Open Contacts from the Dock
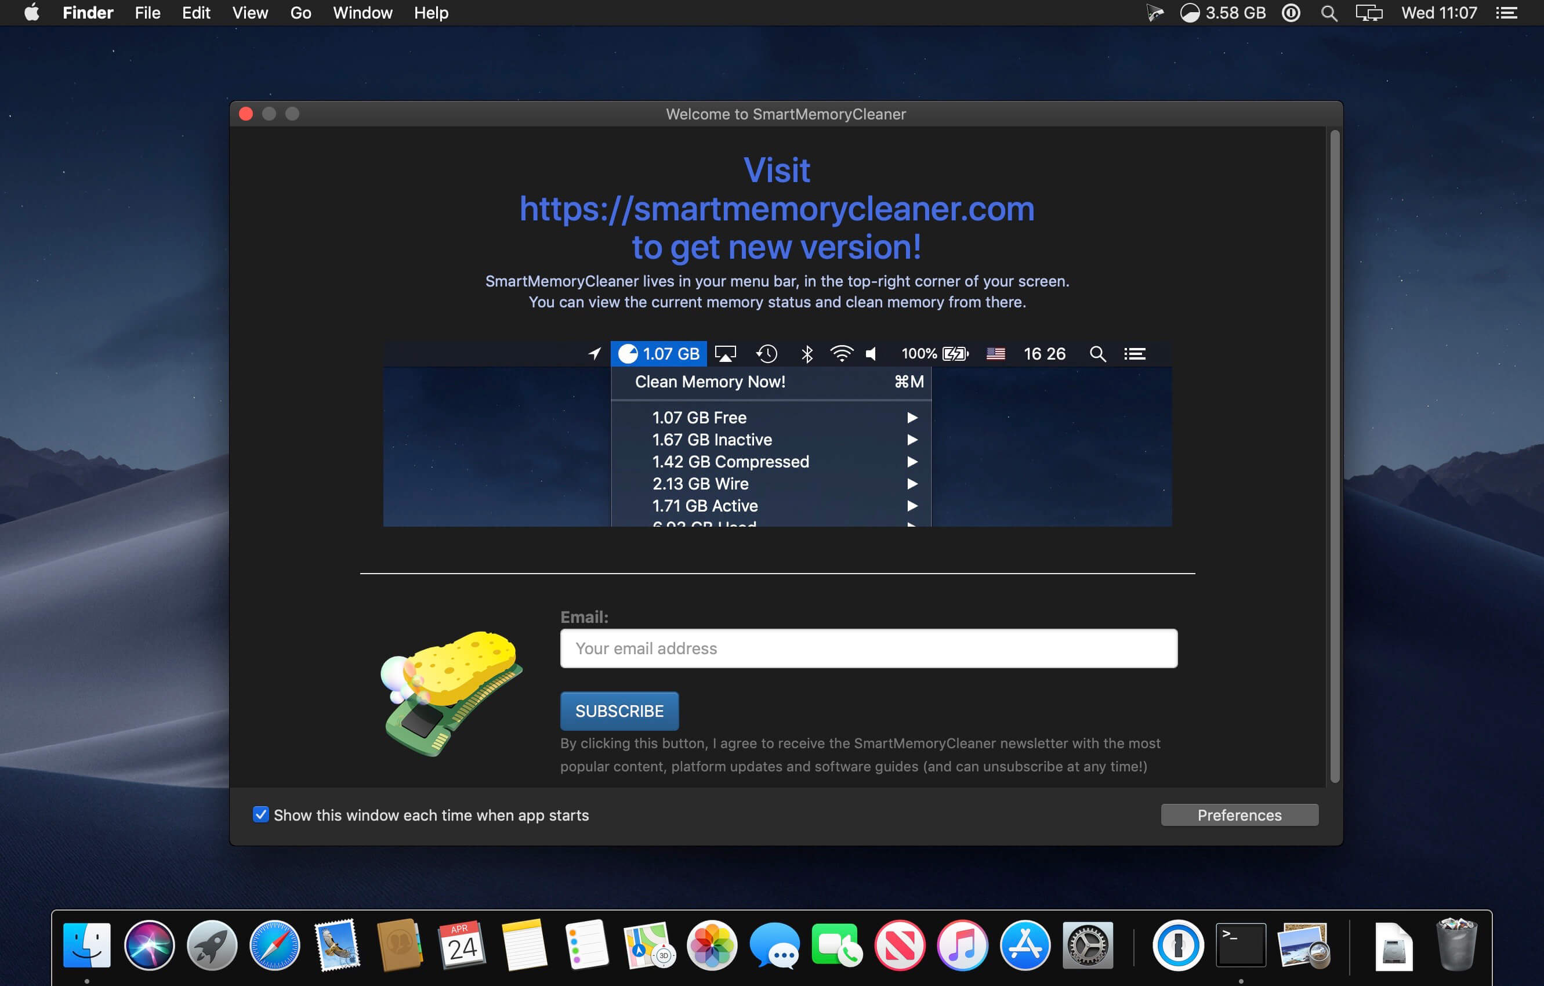The width and height of the screenshot is (1544, 986). (400, 945)
